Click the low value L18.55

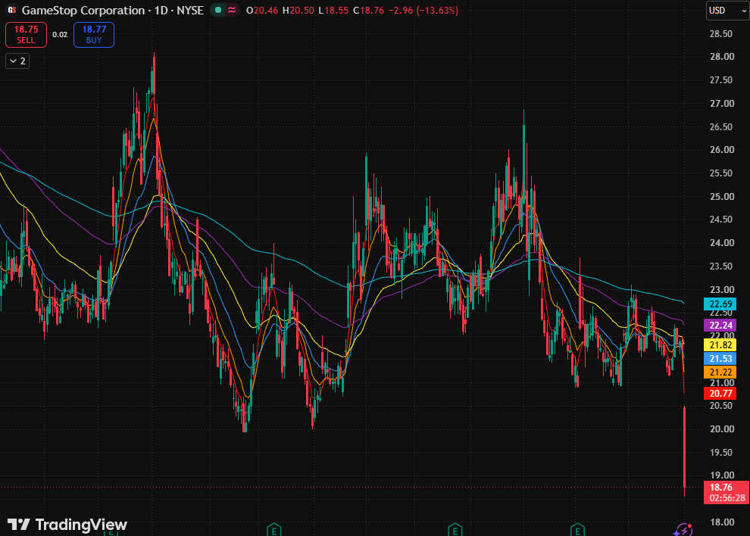point(333,10)
